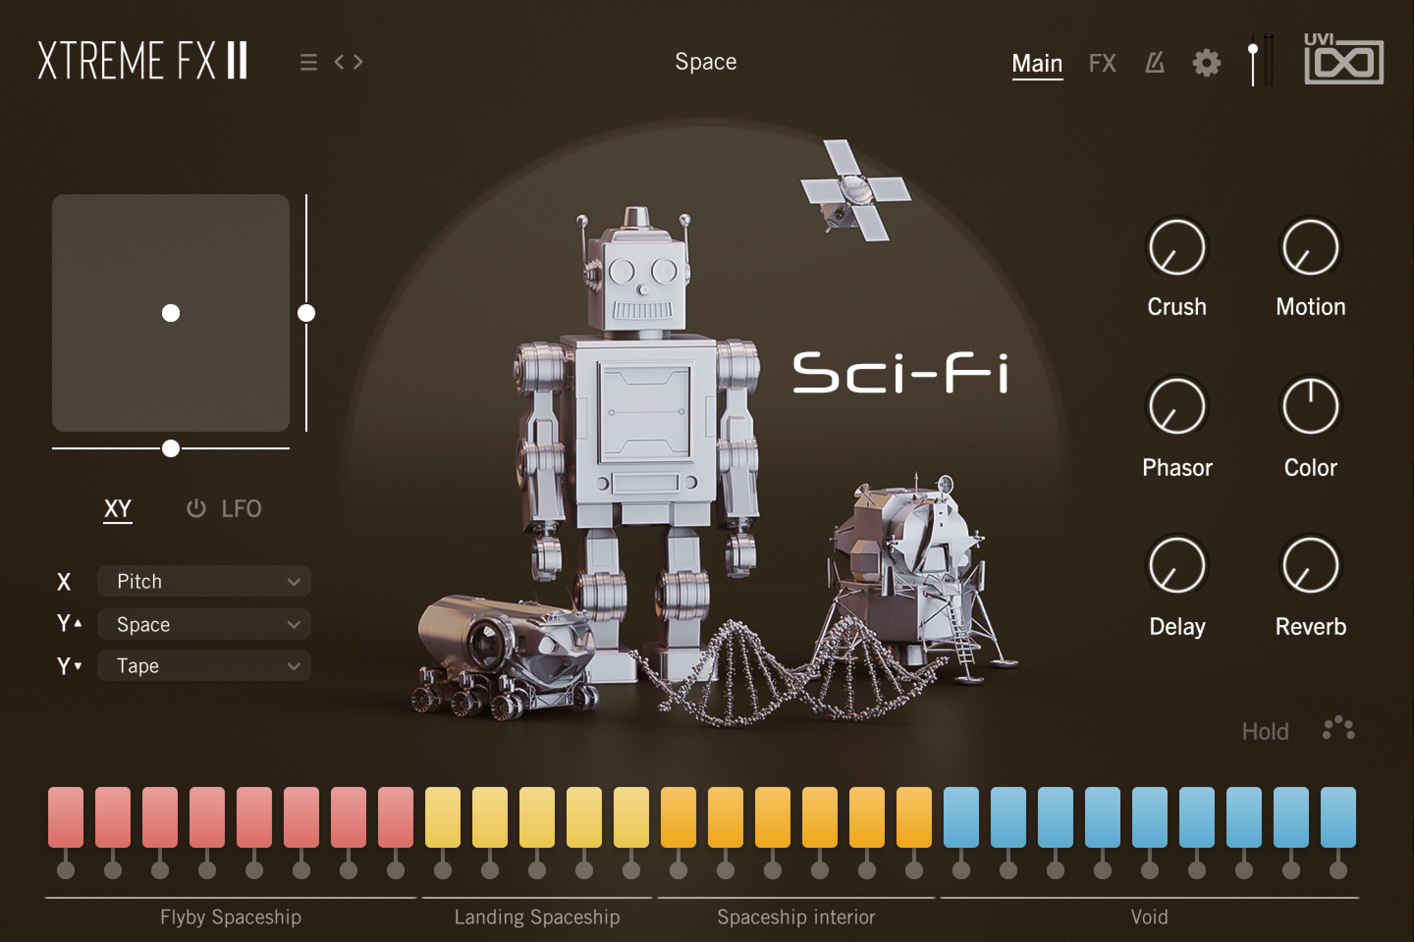Click the Spaceship interior group label

coord(796,917)
